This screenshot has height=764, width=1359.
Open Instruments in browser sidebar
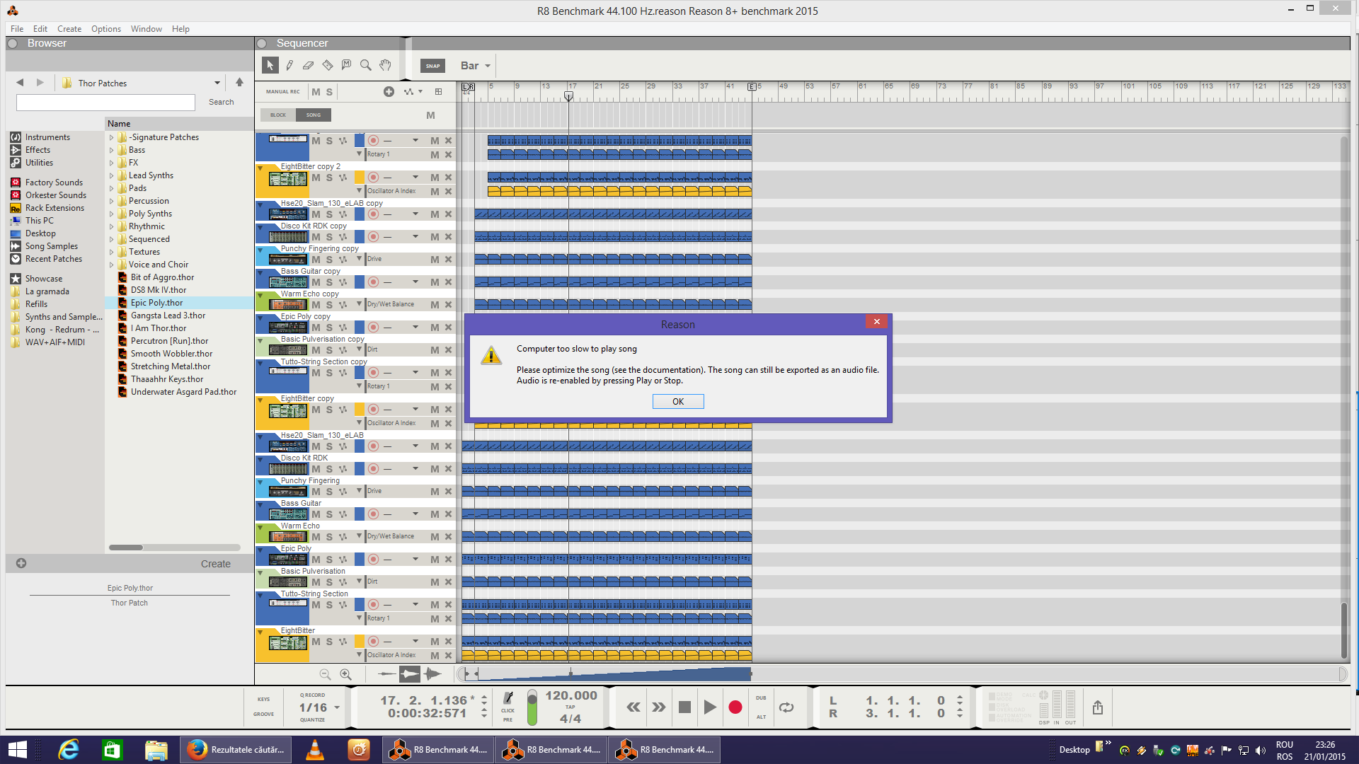click(x=47, y=137)
